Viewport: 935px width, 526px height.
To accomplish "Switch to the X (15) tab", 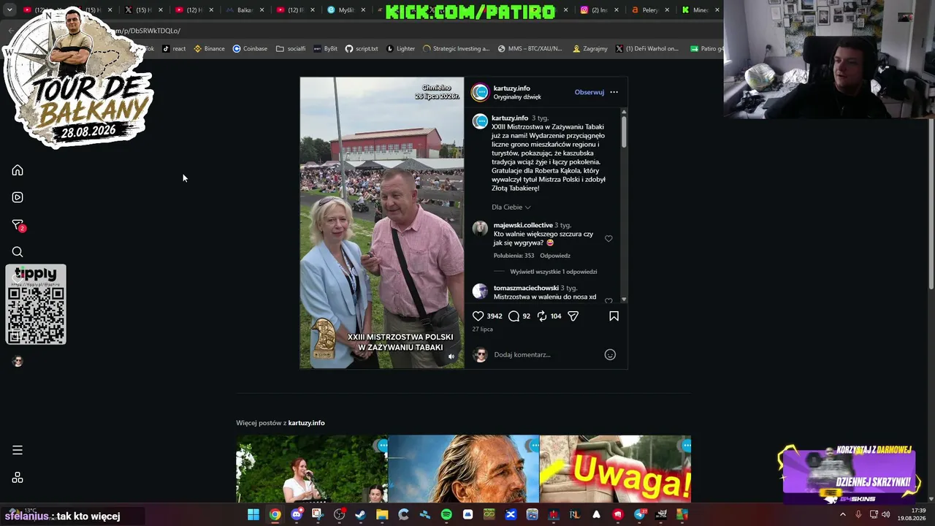I will [143, 10].
